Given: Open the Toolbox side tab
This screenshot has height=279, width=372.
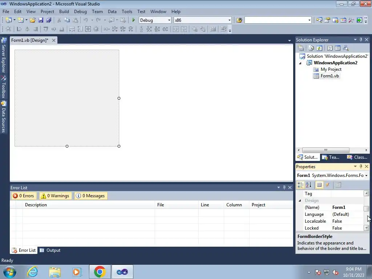Looking at the screenshot, I should [4, 87].
